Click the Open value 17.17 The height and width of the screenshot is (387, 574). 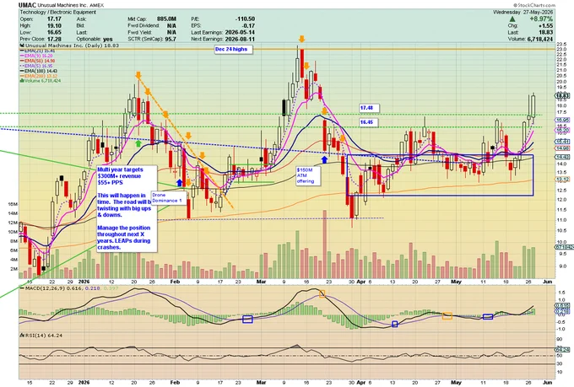pos(54,19)
